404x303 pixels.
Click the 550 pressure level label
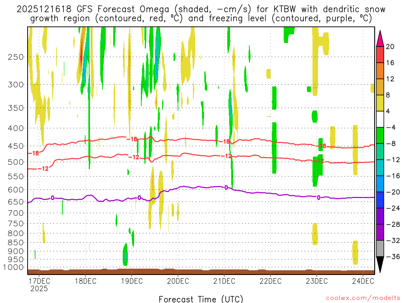[x=16, y=176]
